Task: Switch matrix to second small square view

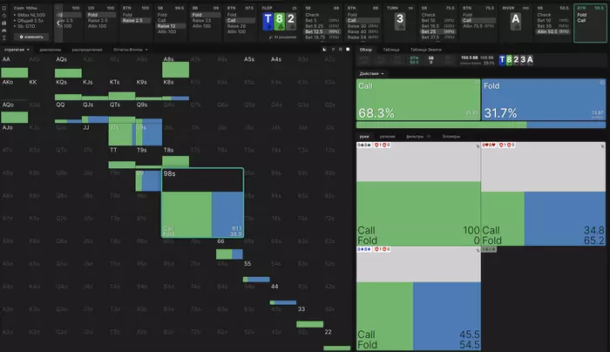Action: tap(333, 50)
